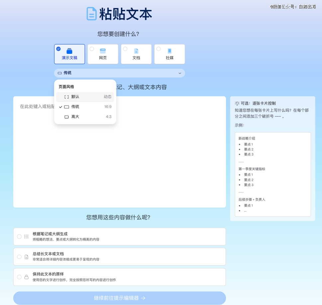The width and height of the screenshot is (322, 305).
Task: Click the webpage window icon
Action: pos(103,51)
